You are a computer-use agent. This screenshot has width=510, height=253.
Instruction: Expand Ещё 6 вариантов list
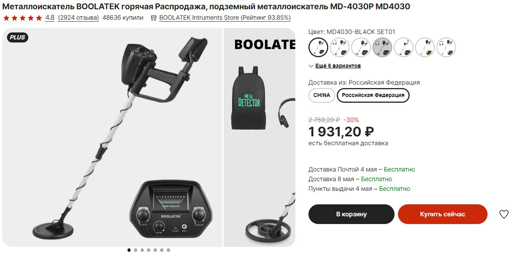pyautogui.click(x=338, y=66)
